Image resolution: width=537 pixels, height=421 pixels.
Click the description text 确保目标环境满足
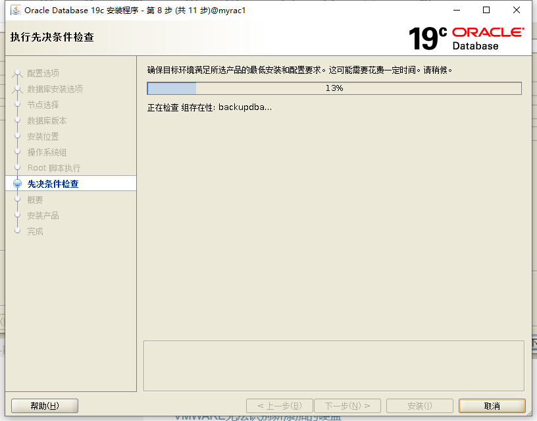pos(299,70)
